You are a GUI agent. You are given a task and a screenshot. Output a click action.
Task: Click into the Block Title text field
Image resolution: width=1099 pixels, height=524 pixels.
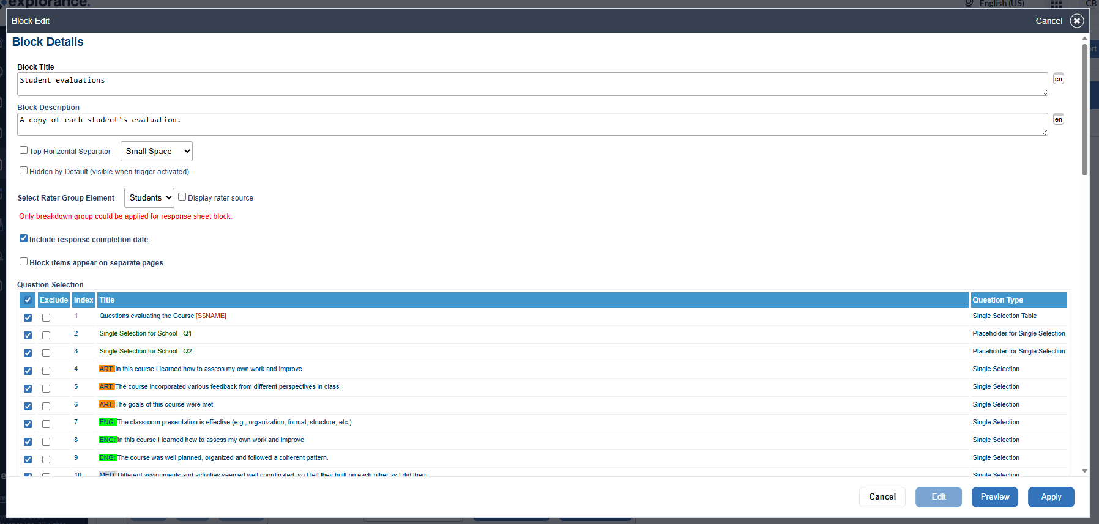click(x=531, y=84)
